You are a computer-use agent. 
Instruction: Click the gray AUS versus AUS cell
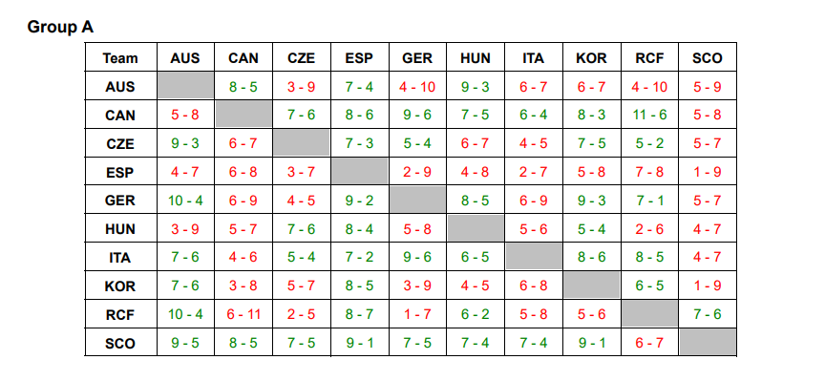tap(185, 86)
